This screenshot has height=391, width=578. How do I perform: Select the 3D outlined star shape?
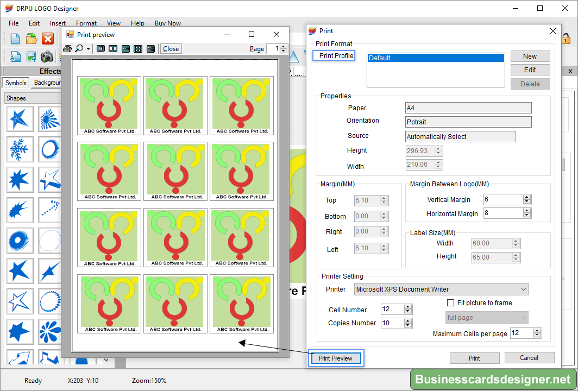pyautogui.click(x=50, y=180)
